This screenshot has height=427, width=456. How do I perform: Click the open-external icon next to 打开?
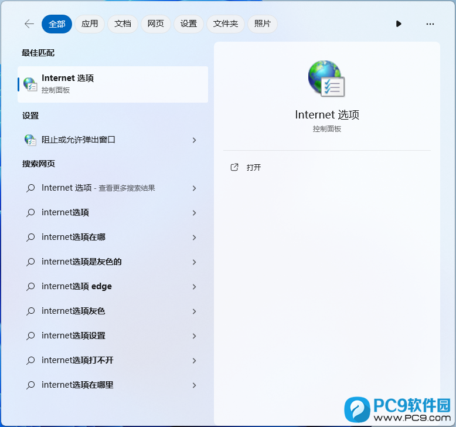[234, 167]
